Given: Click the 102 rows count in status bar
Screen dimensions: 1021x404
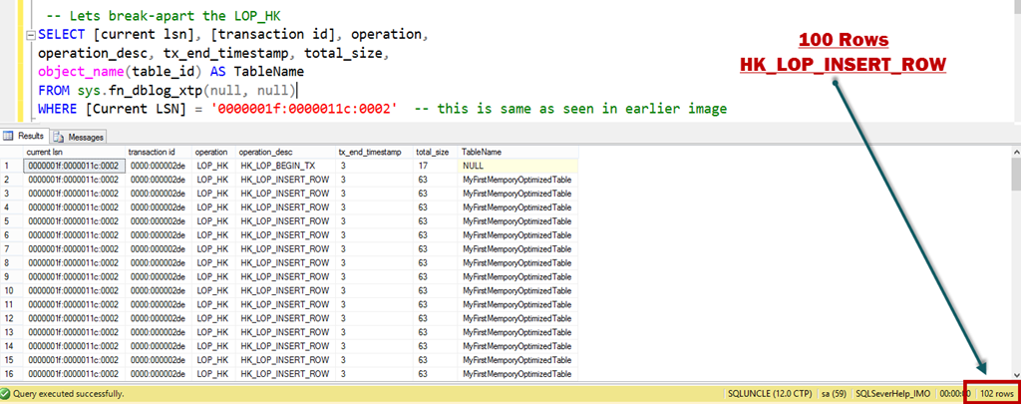Looking at the screenshot, I should (x=997, y=394).
